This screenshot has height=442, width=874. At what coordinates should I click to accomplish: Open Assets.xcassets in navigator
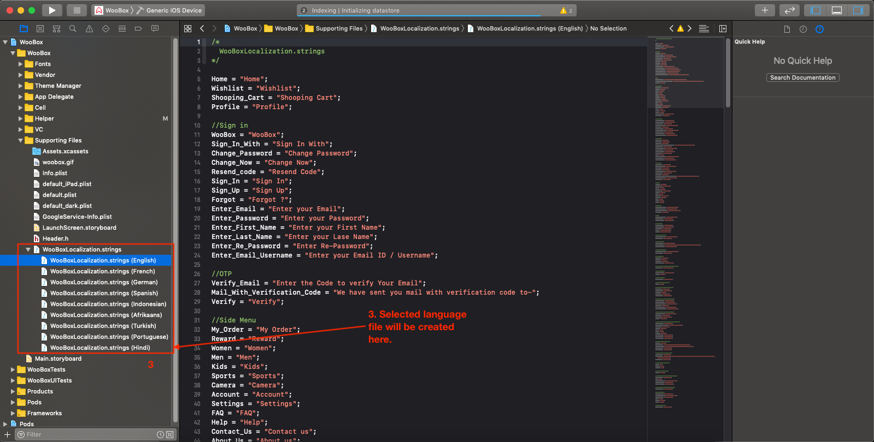pyautogui.click(x=65, y=151)
